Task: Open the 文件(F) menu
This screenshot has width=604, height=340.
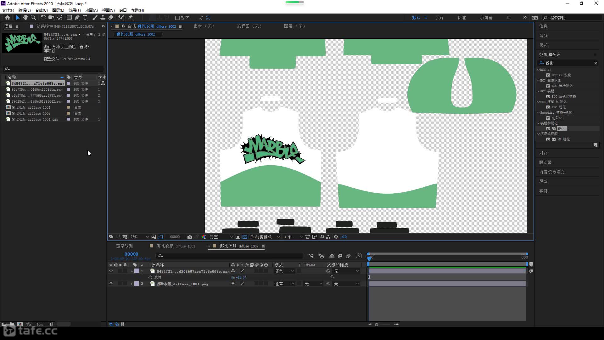Action: (x=8, y=10)
